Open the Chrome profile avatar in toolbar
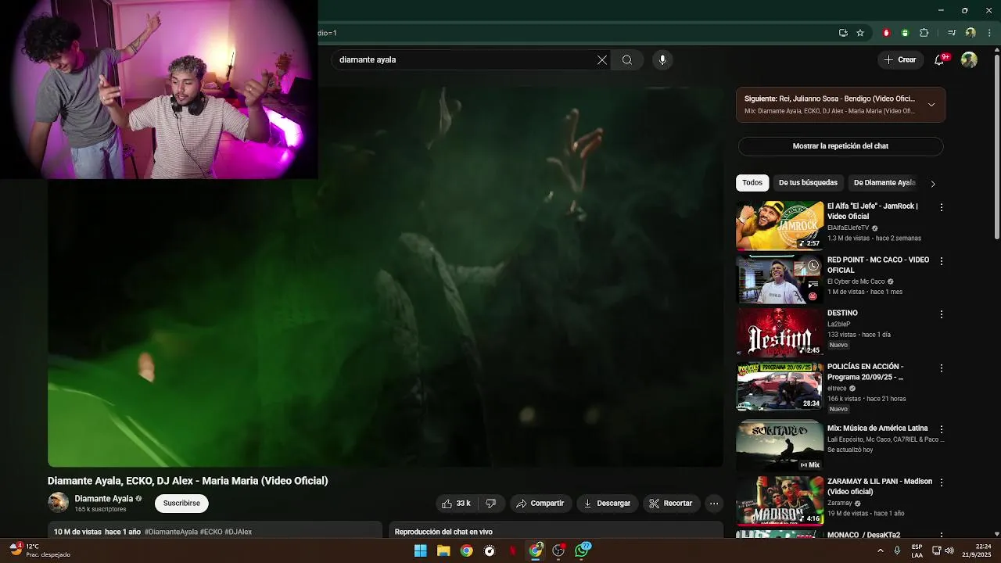The width and height of the screenshot is (1001, 563). coord(971,33)
